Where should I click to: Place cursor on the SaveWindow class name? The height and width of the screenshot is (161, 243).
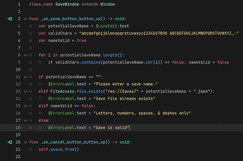[x=67, y=4]
